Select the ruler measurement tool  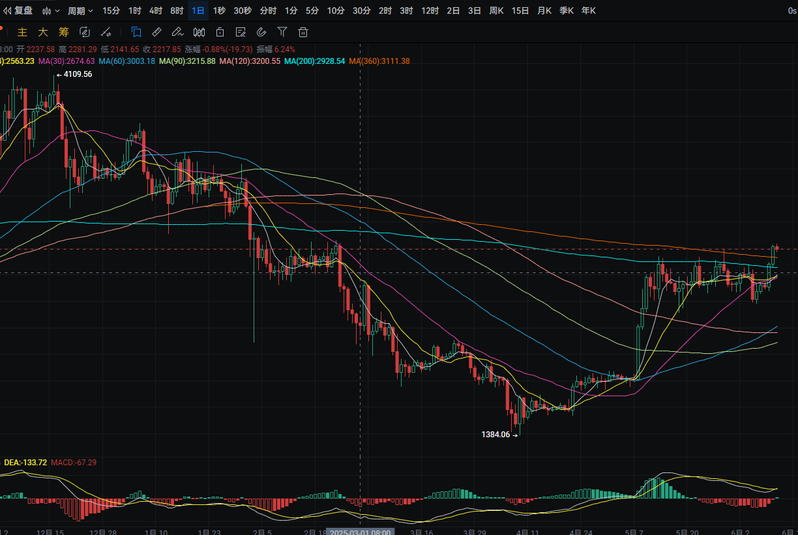tap(156, 31)
